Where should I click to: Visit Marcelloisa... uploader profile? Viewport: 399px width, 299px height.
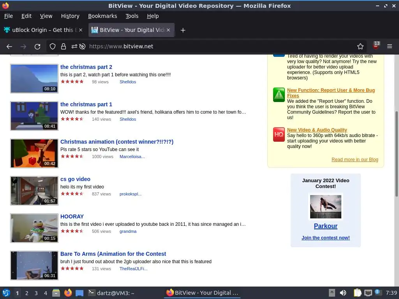132,157
